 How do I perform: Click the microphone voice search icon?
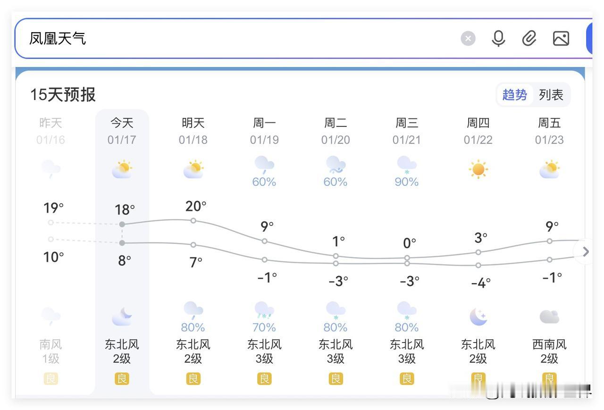click(x=498, y=38)
